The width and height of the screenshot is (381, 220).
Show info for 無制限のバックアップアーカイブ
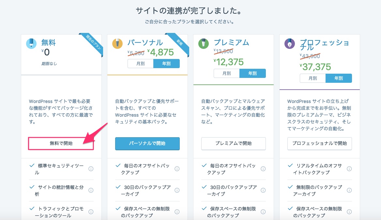click(349, 190)
